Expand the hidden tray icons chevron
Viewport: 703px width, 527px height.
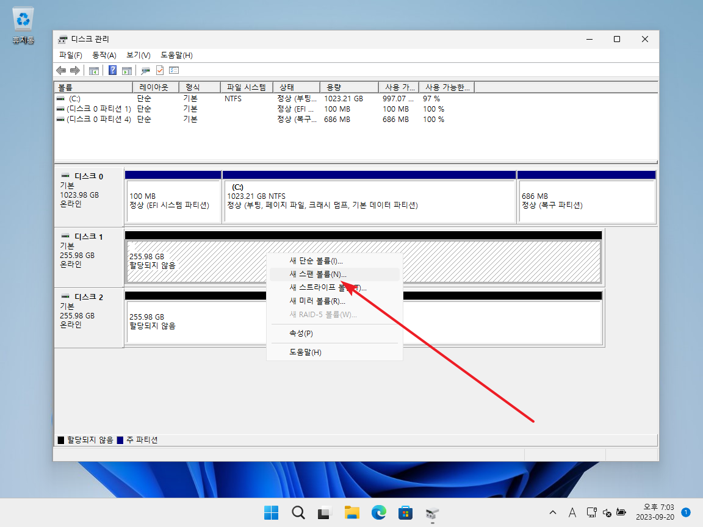pyautogui.click(x=553, y=512)
